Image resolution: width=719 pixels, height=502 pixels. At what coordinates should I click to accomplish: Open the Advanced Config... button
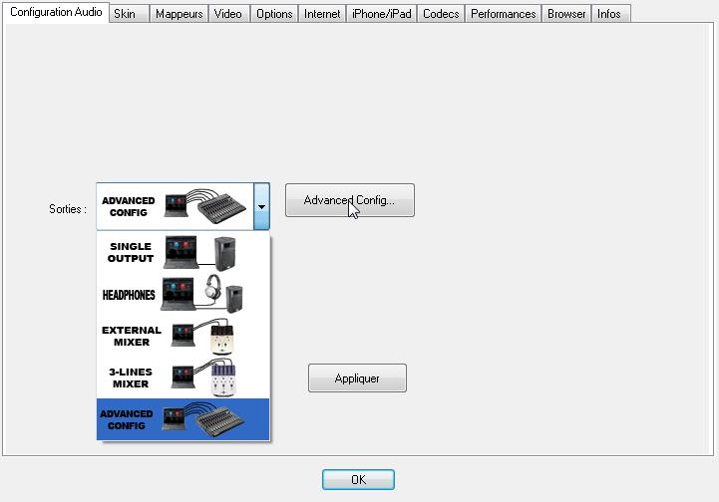pos(349,200)
